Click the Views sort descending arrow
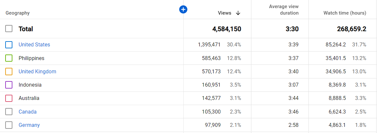377x133 pixels. [238, 13]
